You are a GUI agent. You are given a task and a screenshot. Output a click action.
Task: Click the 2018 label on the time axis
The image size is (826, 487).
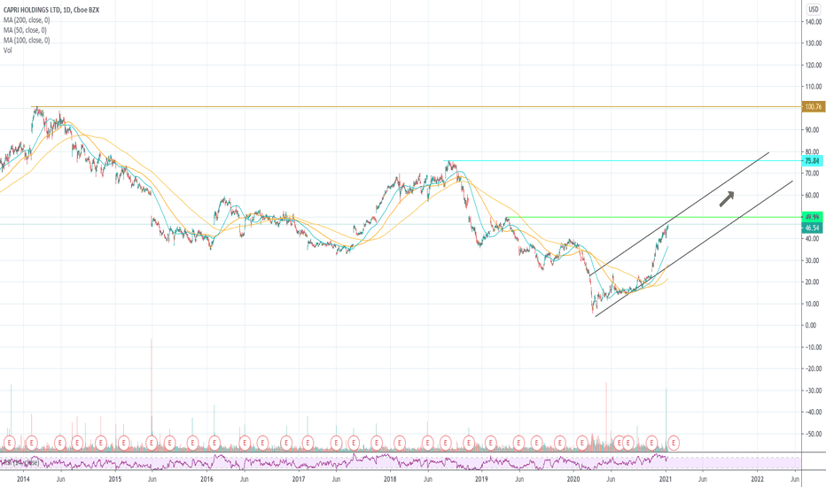coord(390,479)
